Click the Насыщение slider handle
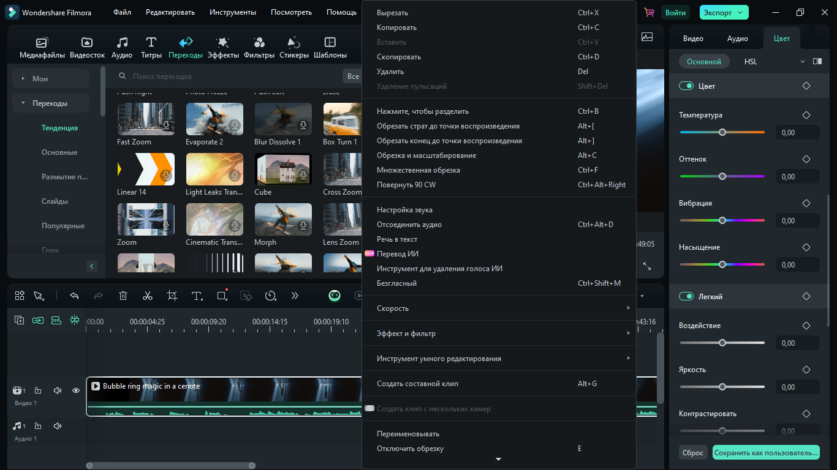 (722, 264)
